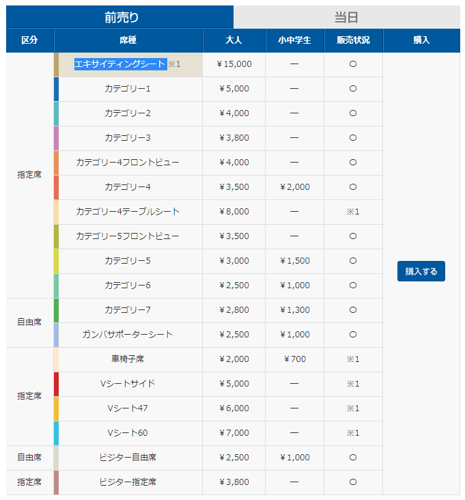This screenshot has height=500, width=465.
Task: Click the blue color bar beside カテゴリー1
Action: [x=56, y=89]
